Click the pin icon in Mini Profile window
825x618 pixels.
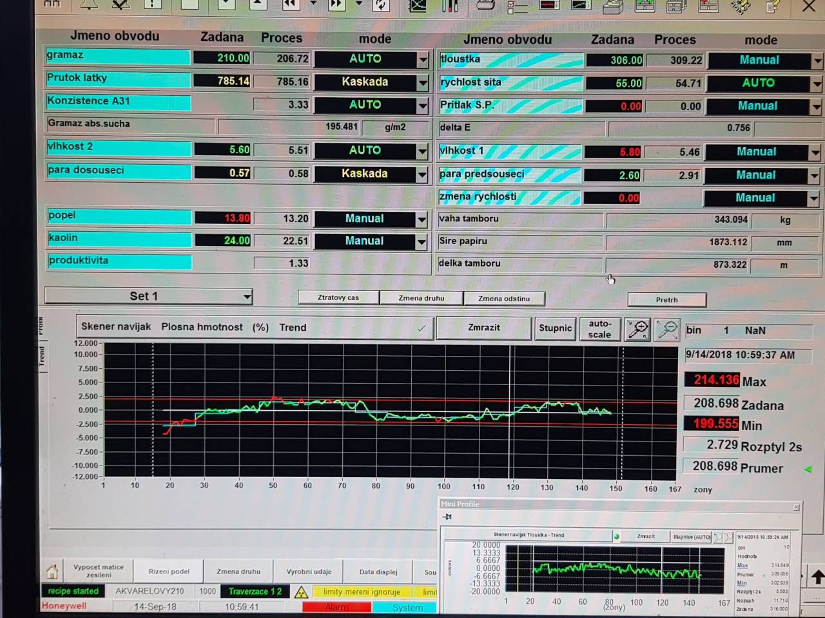[x=448, y=517]
